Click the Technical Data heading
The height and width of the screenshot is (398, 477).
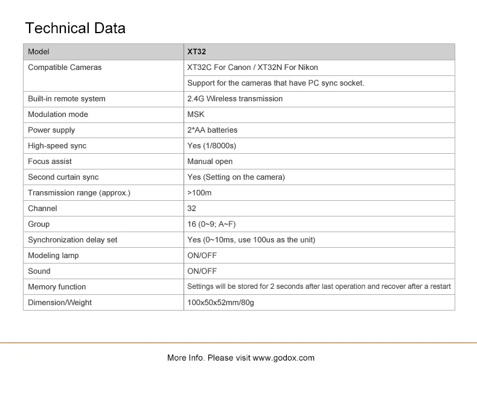75,28
